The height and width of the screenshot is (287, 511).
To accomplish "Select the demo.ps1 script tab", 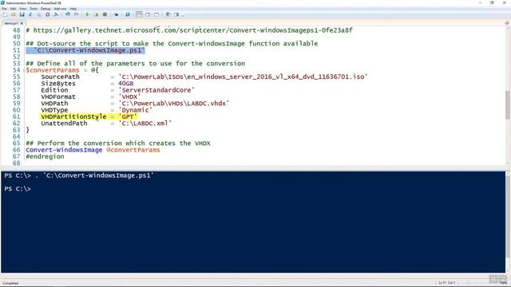I will (11, 23).
